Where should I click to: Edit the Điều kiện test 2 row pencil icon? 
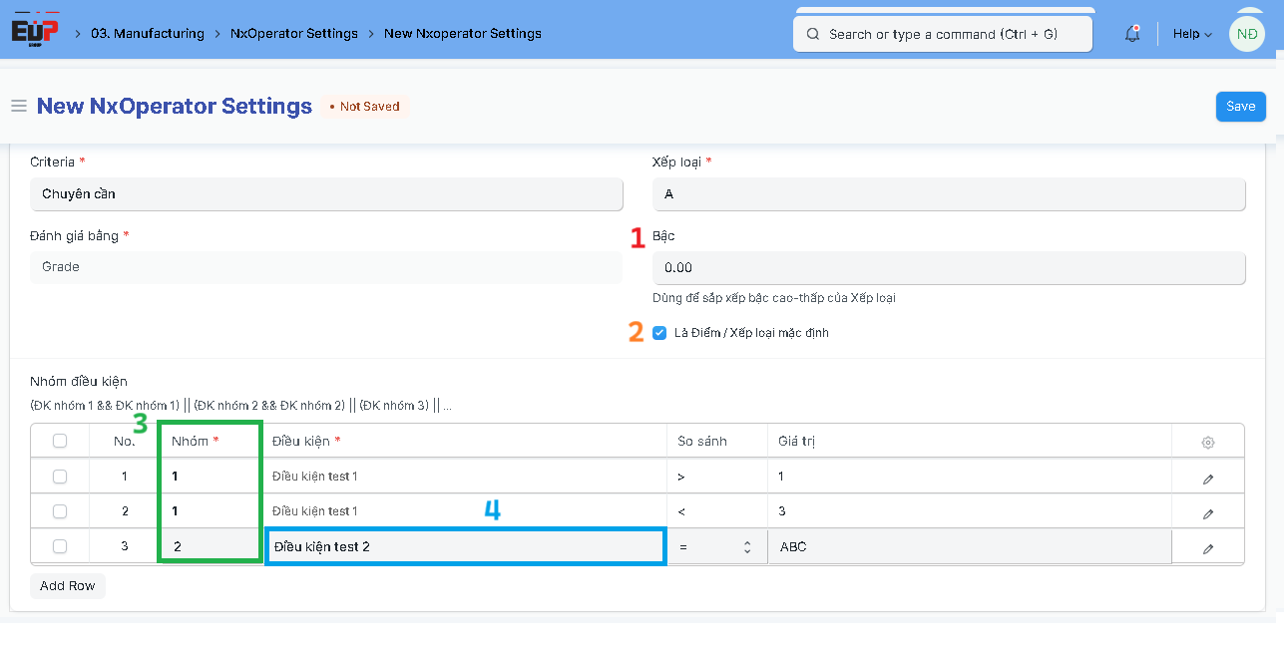tap(1208, 546)
